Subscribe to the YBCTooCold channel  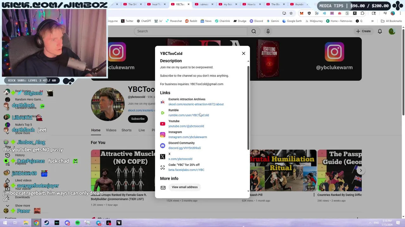(138, 119)
